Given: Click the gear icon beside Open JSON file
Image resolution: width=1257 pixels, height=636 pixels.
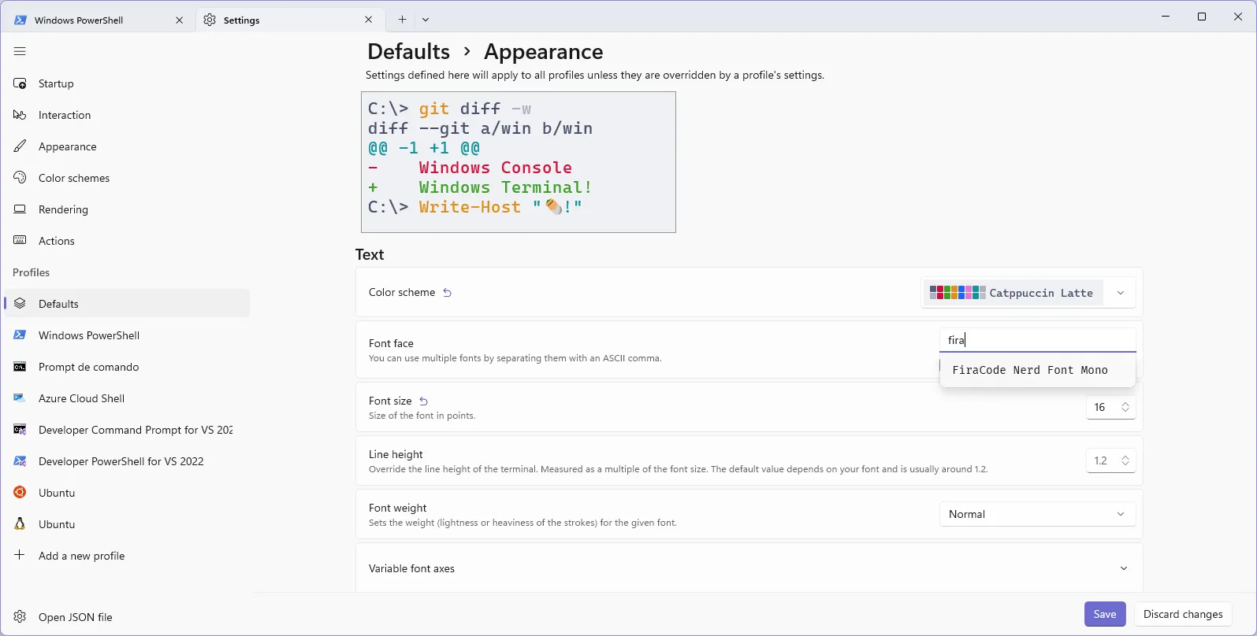Looking at the screenshot, I should (20, 617).
